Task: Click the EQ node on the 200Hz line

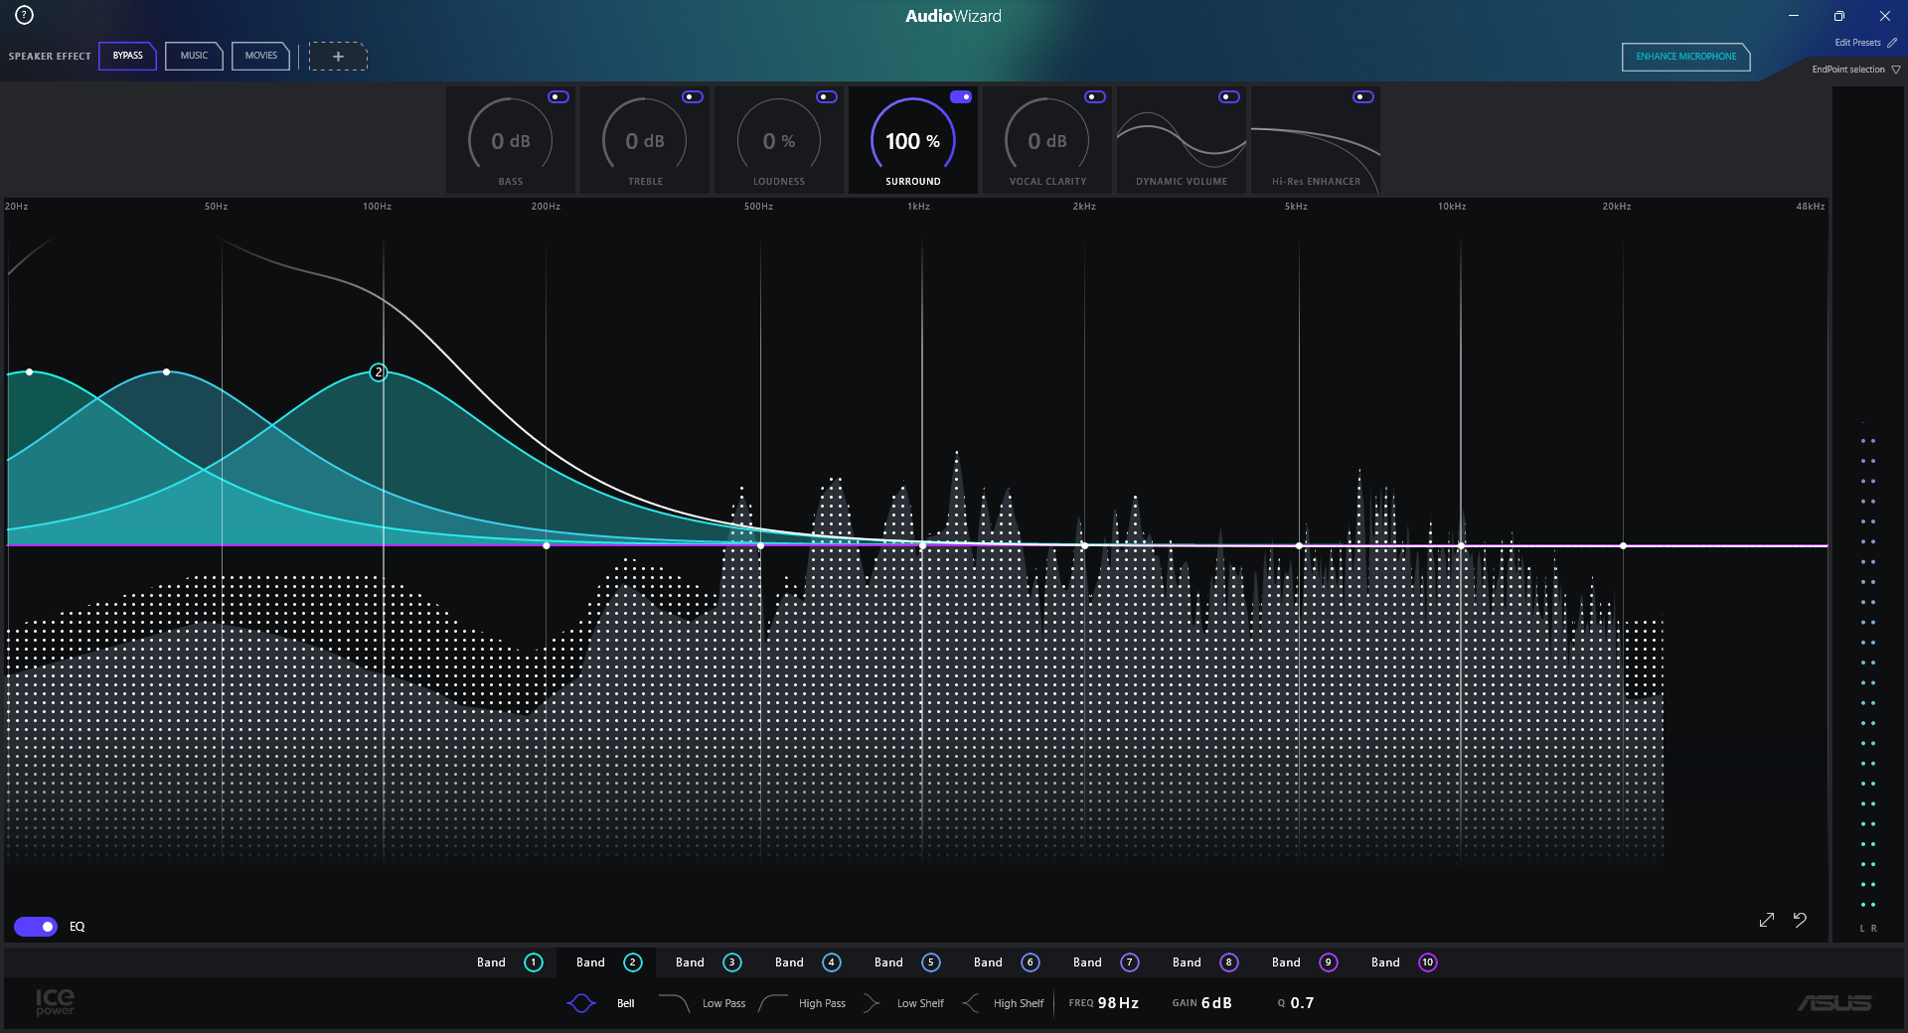Action: [x=547, y=545]
